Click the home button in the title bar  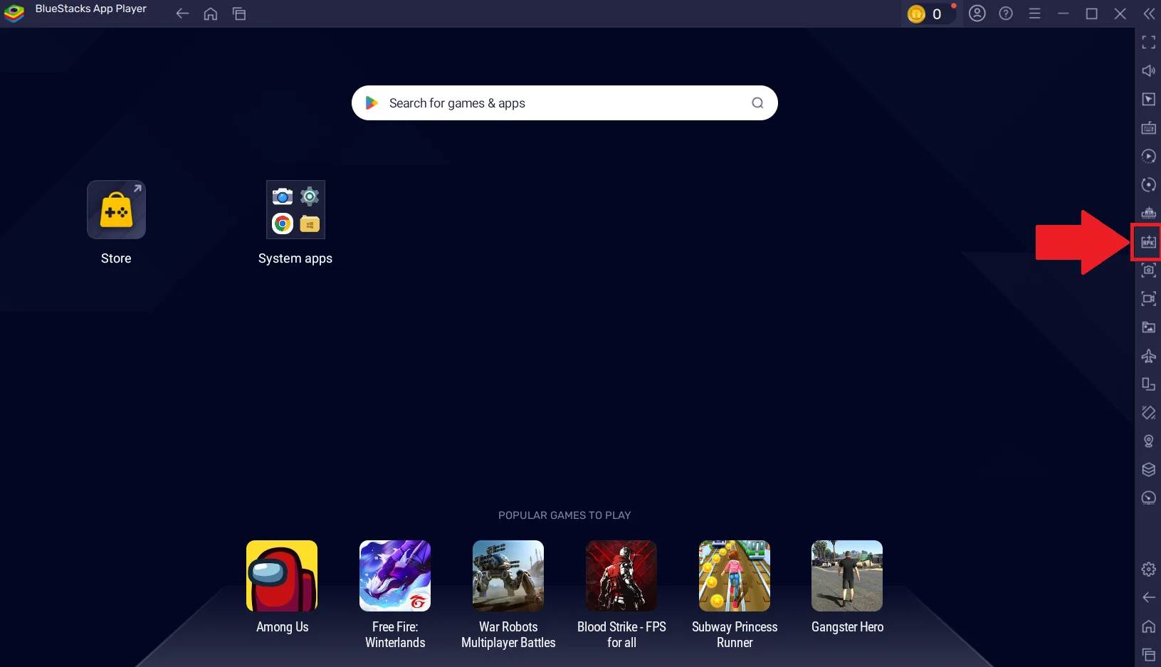[211, 14]
